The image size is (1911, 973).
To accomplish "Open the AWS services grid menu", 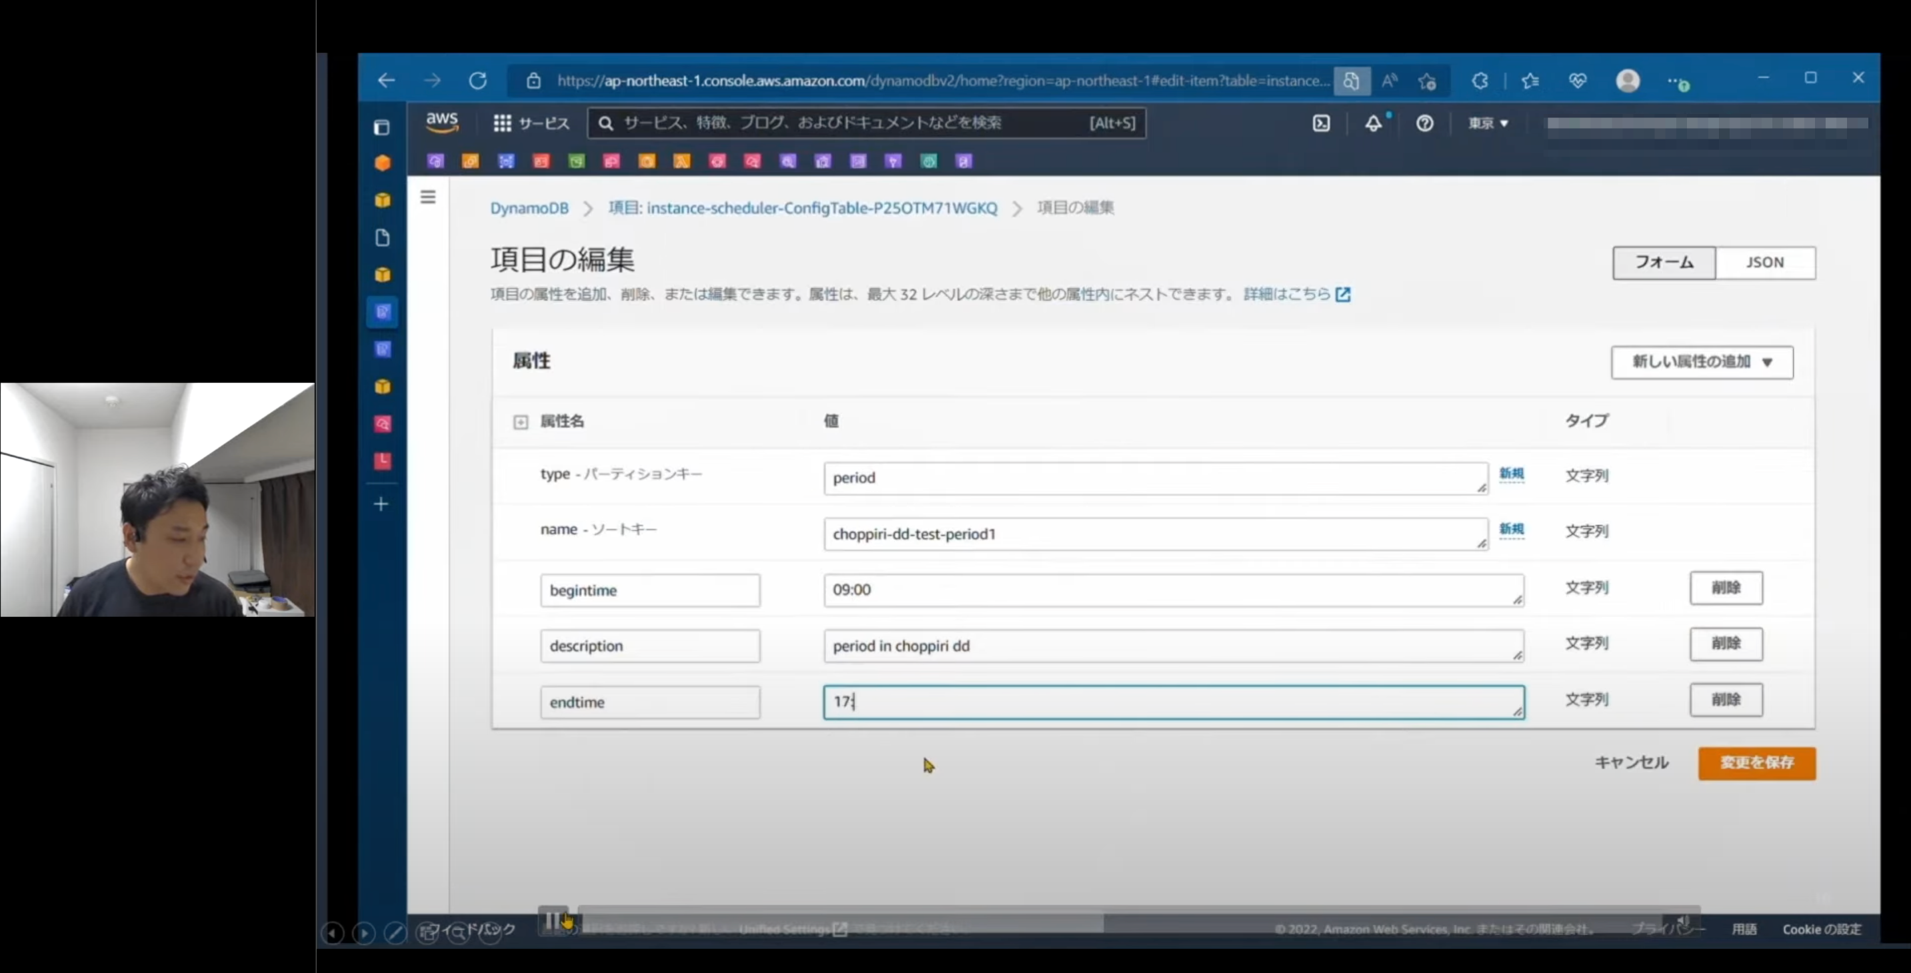I will 502,123.
